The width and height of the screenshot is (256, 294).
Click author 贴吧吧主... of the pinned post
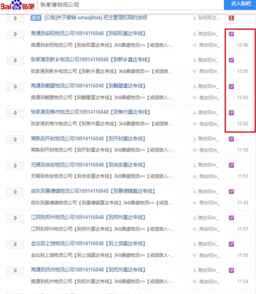209,18
